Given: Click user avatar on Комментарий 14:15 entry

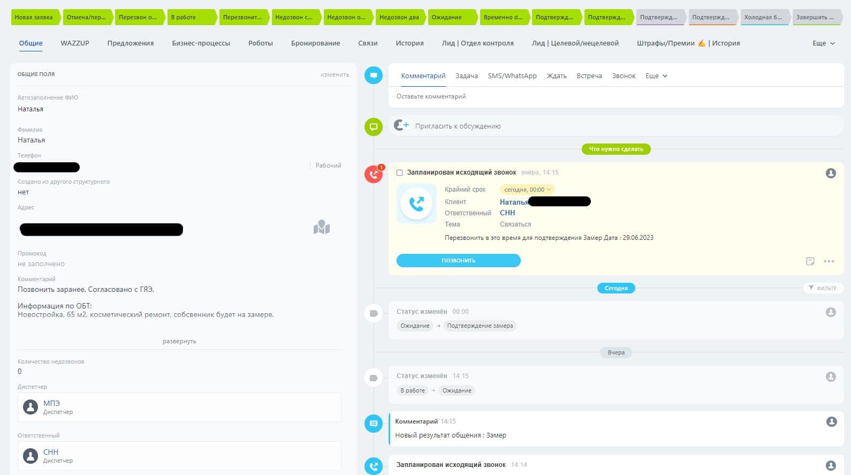Looking at the screenshot, I should (832, 421).
